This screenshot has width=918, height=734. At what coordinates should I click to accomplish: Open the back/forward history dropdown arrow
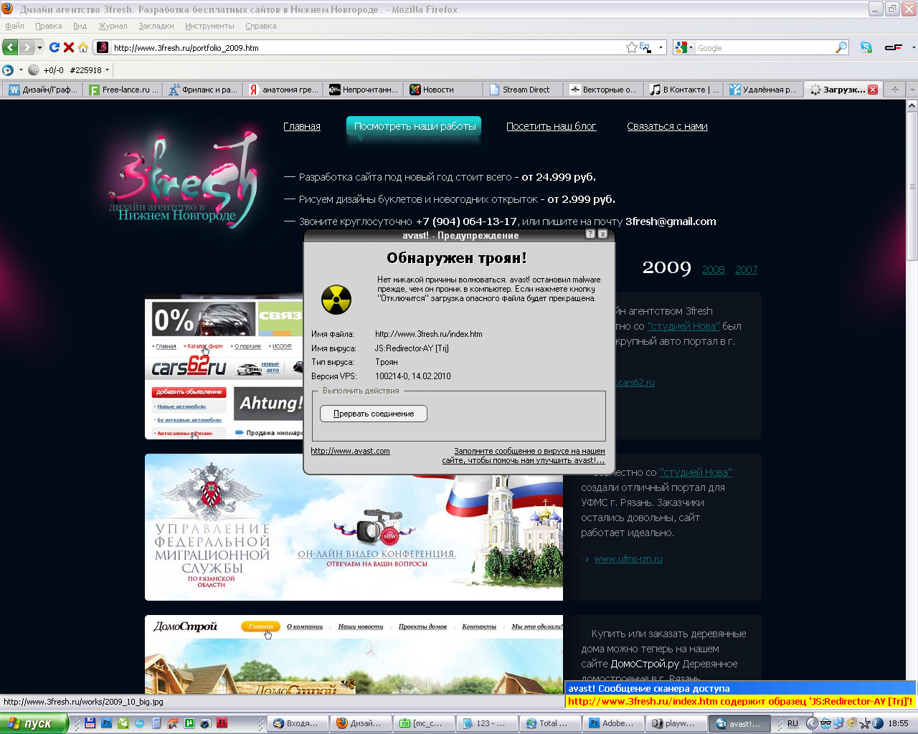tap(39, 47)
